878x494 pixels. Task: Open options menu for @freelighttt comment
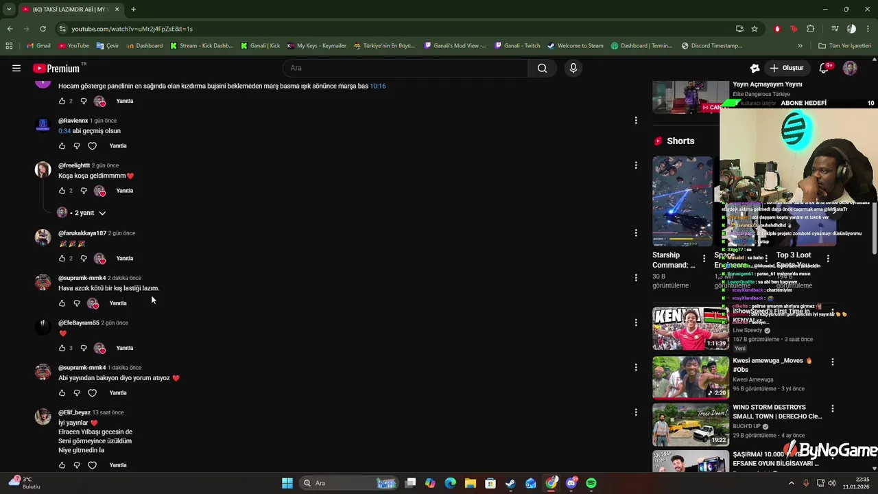[x=636, y=165]
